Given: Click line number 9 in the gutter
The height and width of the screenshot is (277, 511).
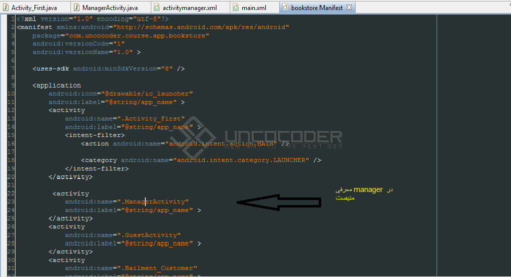Looking at the screenshot, I should click(x=13, y=85).
